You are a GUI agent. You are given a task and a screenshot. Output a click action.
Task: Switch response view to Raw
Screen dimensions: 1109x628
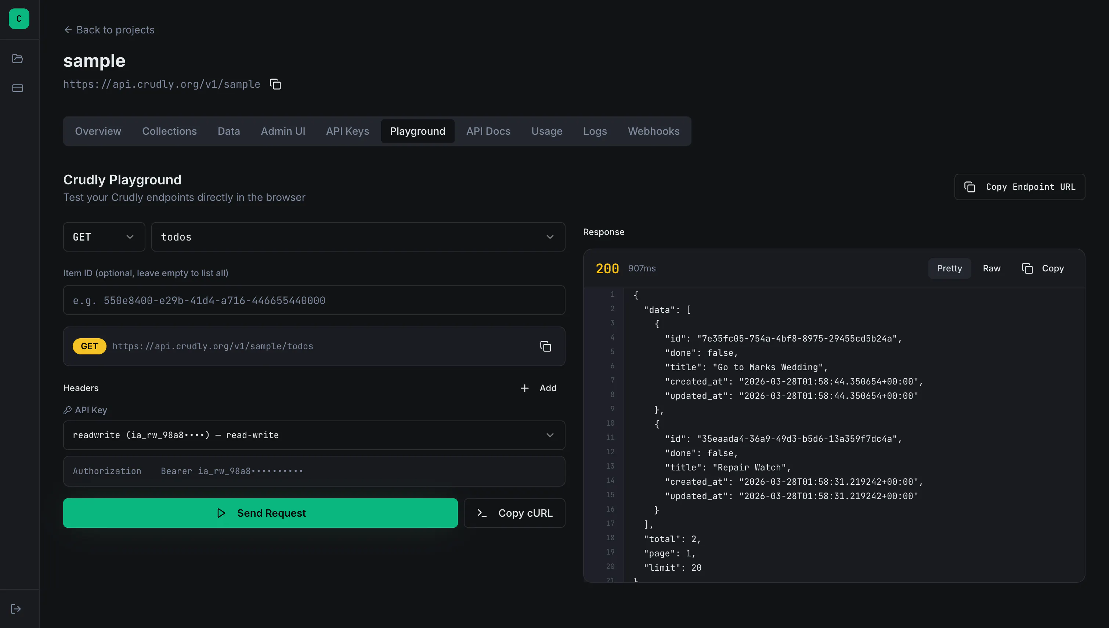click(x=991, y=268)
